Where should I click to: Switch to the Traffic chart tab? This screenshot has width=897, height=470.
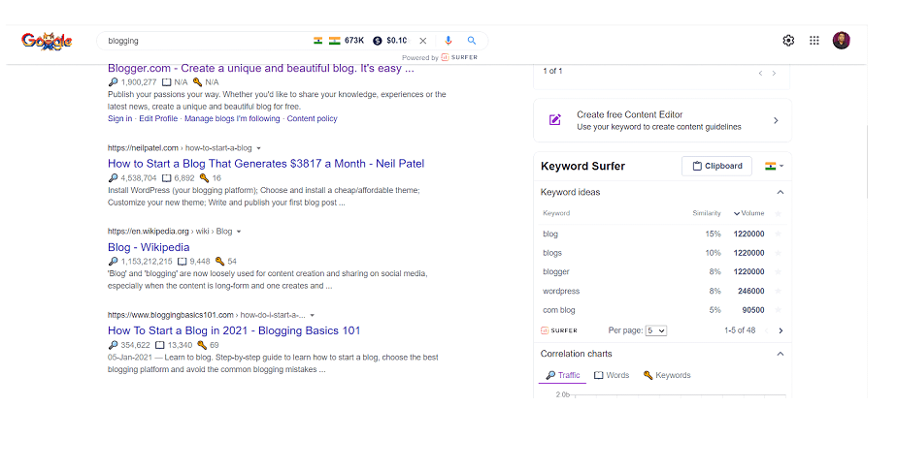click(x=563, y=375)
